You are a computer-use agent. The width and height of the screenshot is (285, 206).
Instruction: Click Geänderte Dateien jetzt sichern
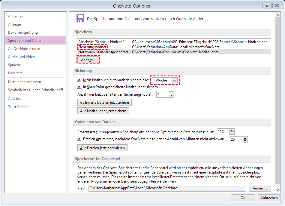(x=104, y=103)
